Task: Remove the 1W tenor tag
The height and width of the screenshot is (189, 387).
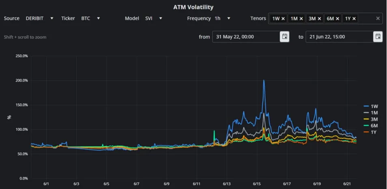Action: point(283,19)
